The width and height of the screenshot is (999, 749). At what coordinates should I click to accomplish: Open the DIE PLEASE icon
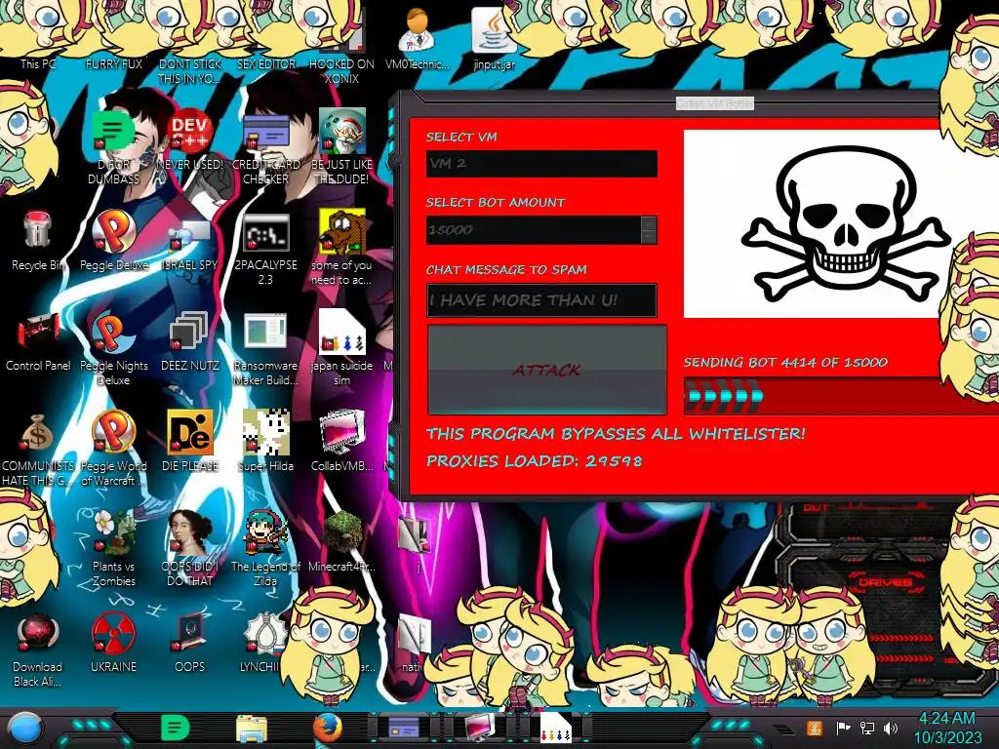190,441
